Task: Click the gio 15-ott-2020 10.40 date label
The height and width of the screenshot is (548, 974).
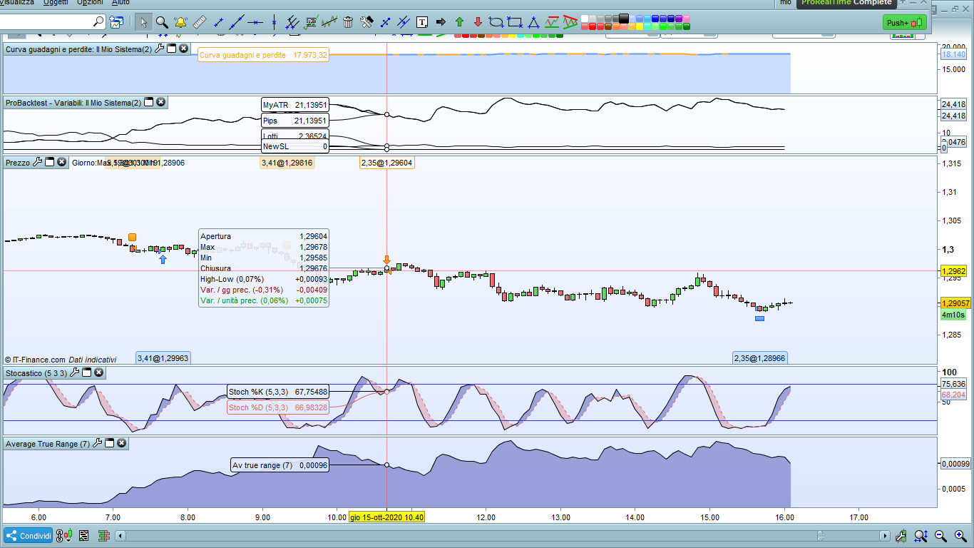Action: [387, 517]
